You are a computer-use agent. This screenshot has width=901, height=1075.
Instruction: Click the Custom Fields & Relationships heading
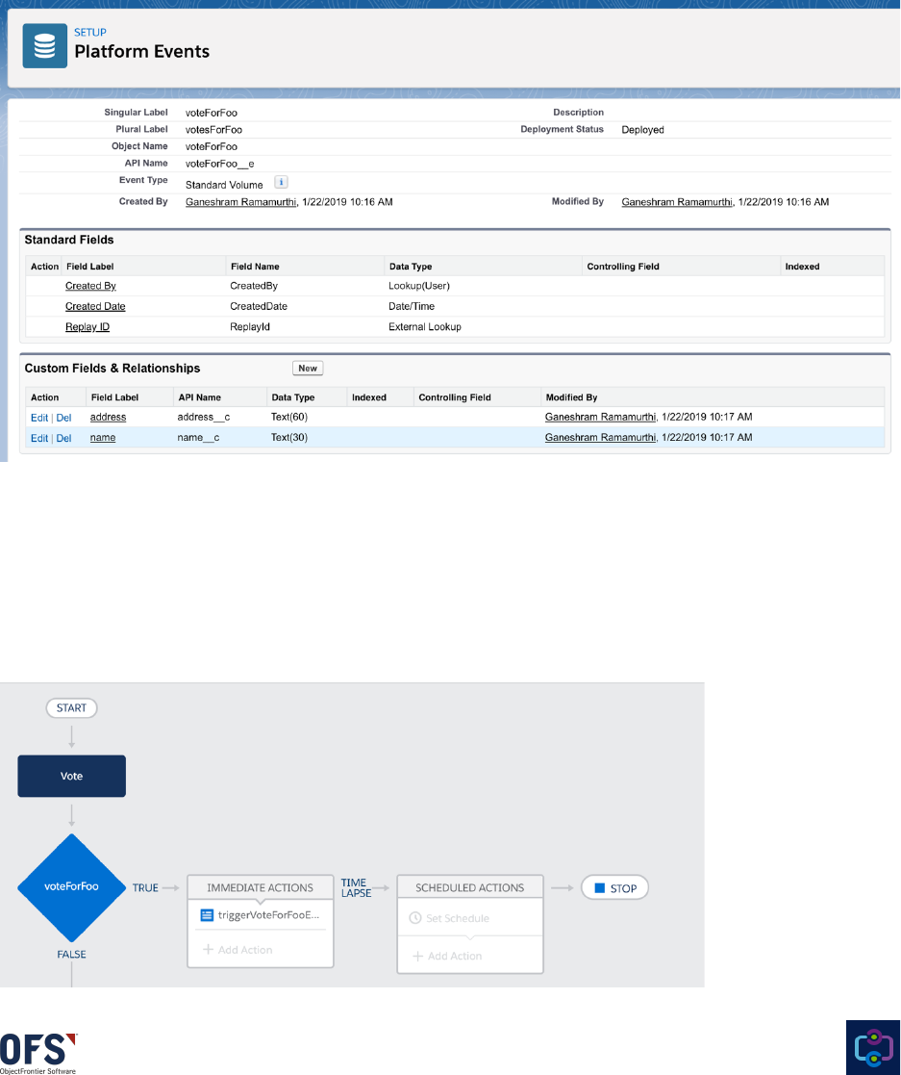[x=113, y=369]
